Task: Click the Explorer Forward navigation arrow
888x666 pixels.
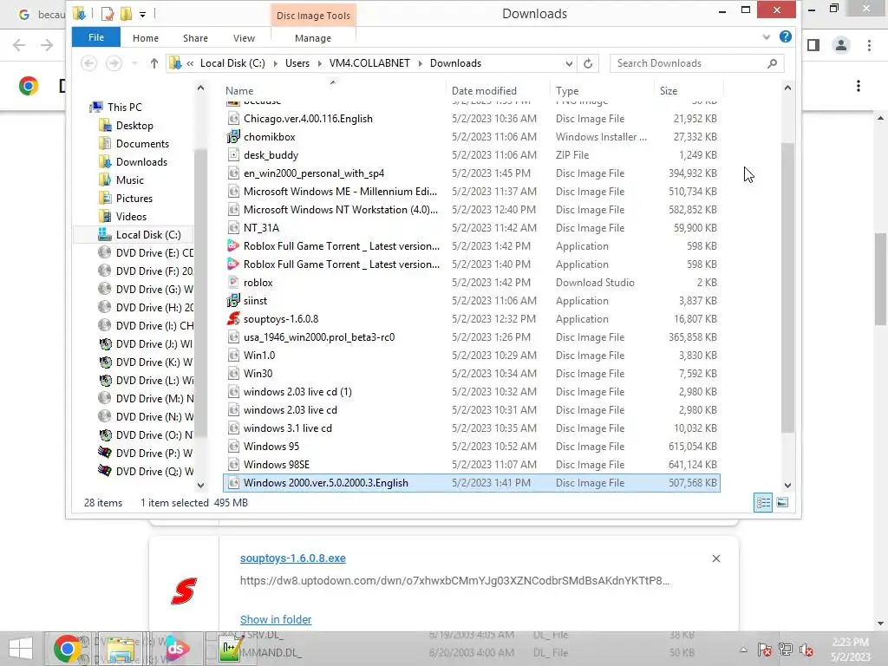Action: tap(114, 63)
